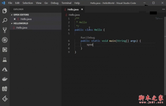
Task: Click the Debug code lens link
Action: 91,38
